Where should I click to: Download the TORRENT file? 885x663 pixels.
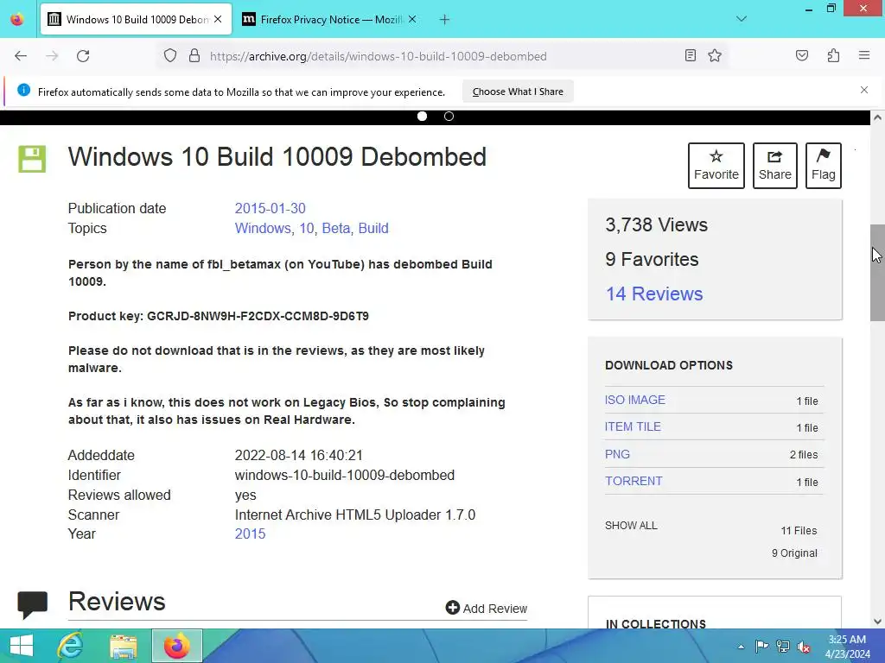click(x=634, y=481)
